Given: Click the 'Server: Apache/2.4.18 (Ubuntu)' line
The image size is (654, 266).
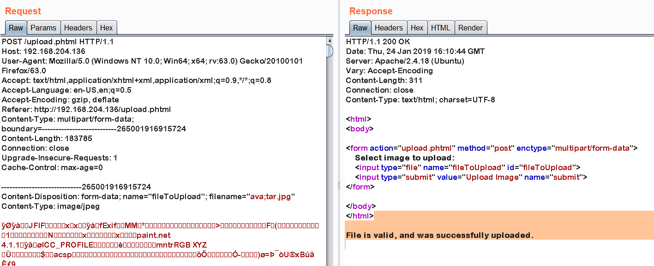Looking at the screenshot, I should (x=405, y=61).
